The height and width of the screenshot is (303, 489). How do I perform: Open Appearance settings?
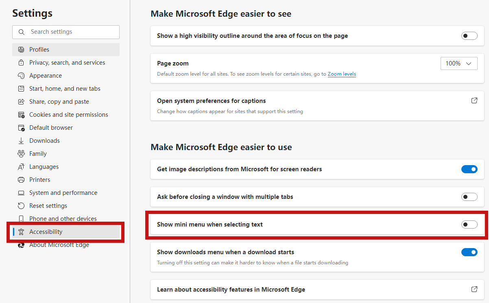(x=66, y=76)
